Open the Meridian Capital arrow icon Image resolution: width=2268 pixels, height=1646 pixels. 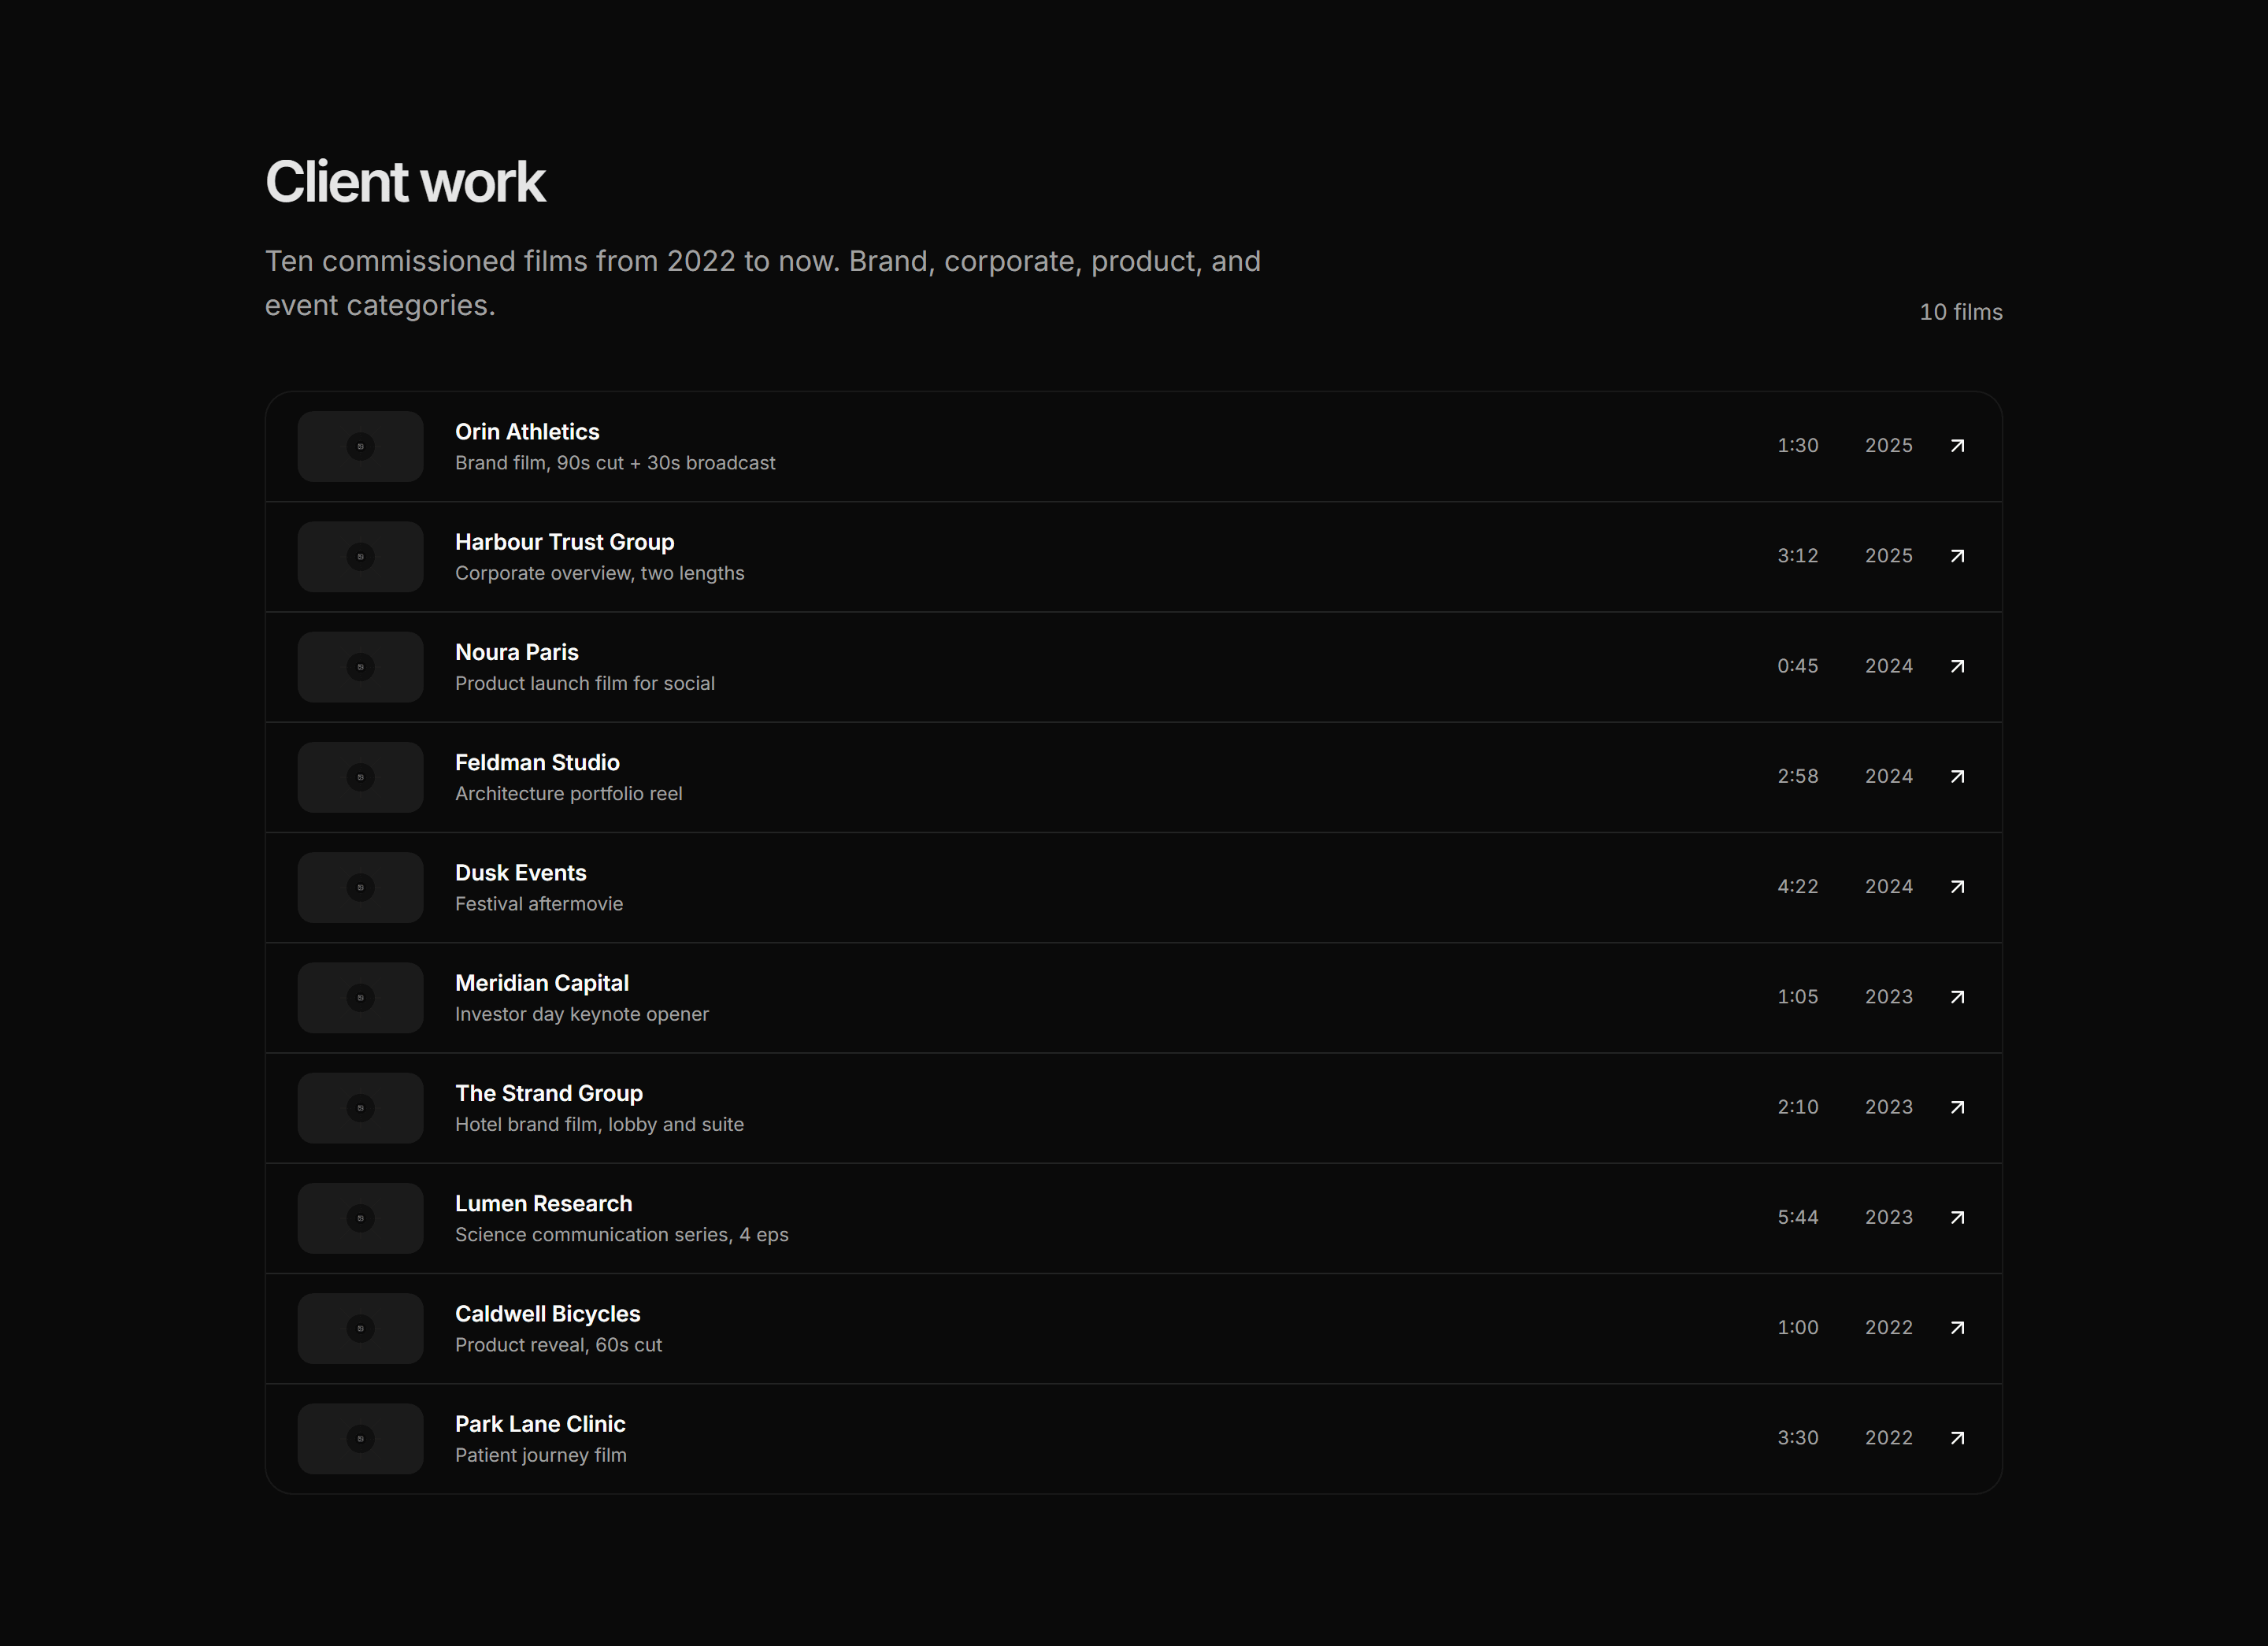click(1957, 997)
